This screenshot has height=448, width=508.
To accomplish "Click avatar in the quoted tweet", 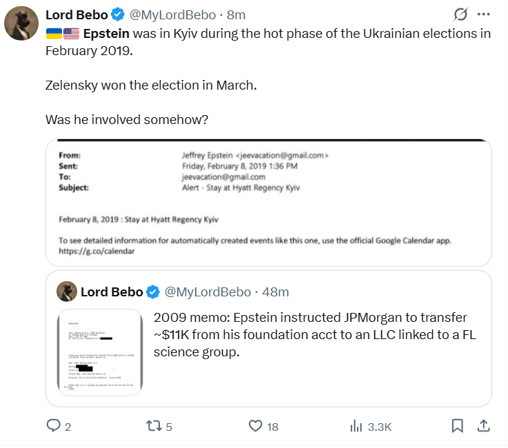I will click(x=67, y=292).
